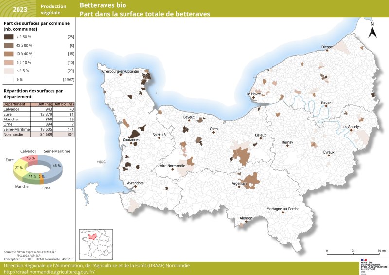The height and width of the screenshot is (275, 389).
Task: Click the 46 % Seine-Maritime donut segment
Action: point(56,167)
